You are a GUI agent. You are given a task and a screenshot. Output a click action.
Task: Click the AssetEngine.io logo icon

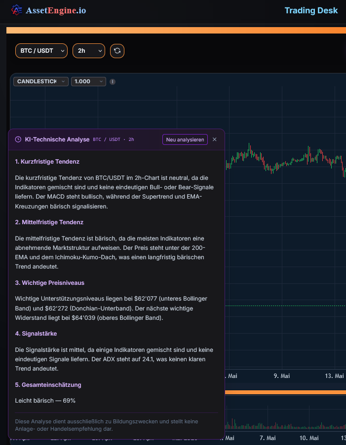pos(16,10)
